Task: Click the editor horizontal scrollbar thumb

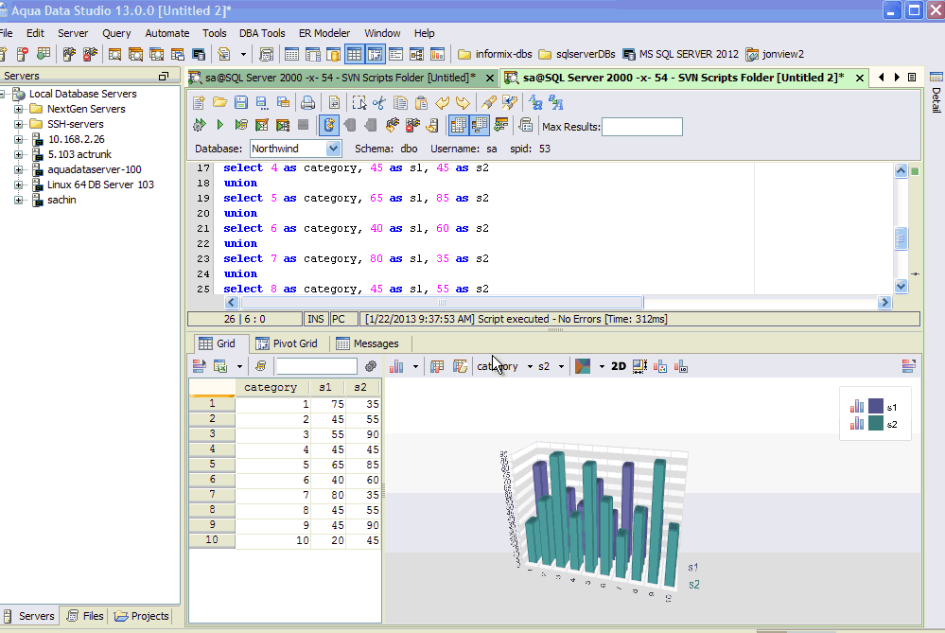Action: pos(442,303)
